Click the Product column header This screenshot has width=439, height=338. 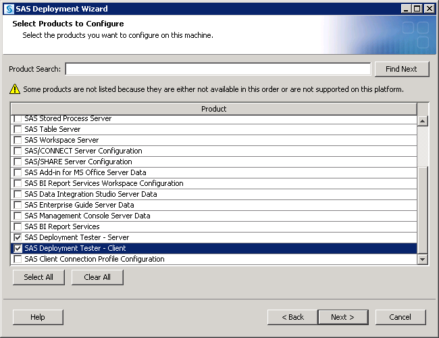coord(213,109)
